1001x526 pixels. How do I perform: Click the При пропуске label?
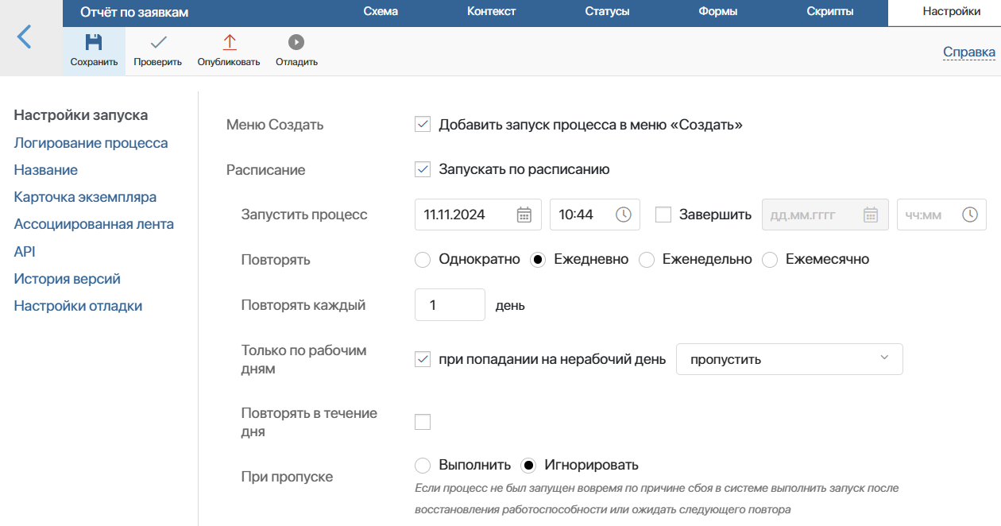[287, 477]
